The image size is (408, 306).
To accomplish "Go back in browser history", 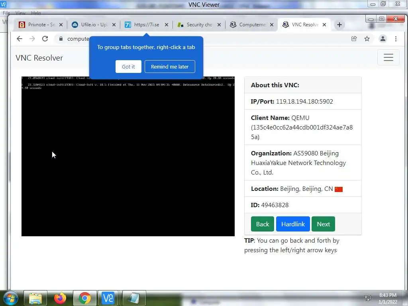I will 19,39.
